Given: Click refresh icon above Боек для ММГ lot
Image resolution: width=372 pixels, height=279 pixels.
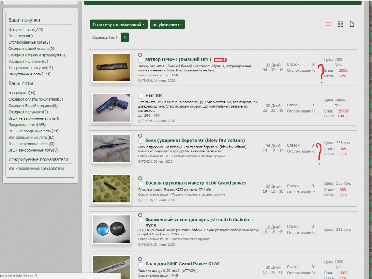Looking at the screenshot, I should coord(140,259).
